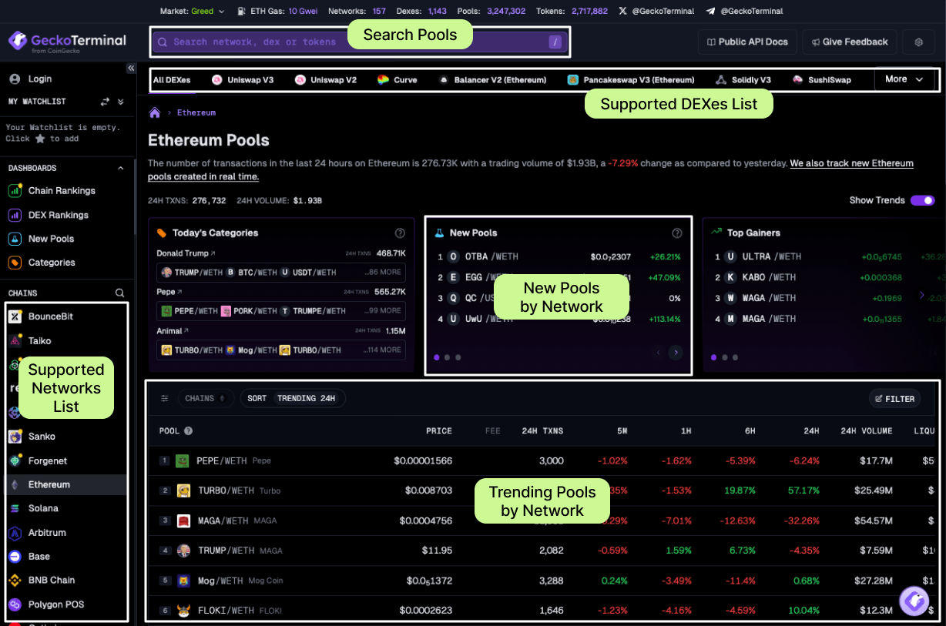This screenshot has height=626, width=946.
Task: Click Login in the sidebar
Action: pos(31,79)
